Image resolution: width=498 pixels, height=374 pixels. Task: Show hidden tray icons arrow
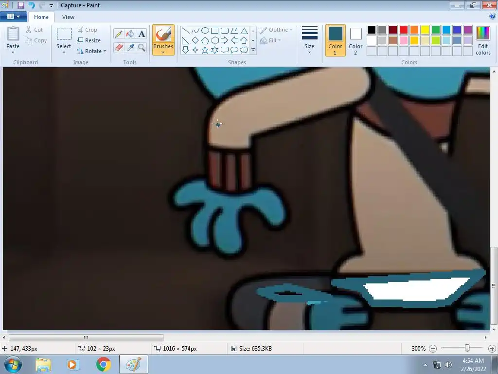click(425, 365)
